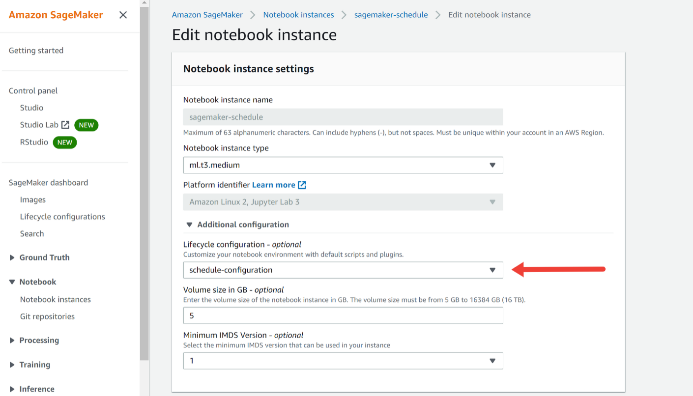The height and width of the screenshot is (396, 693).
Task: Click the Amazon SageMaker breadcrumb link
Action: point(207,15)
